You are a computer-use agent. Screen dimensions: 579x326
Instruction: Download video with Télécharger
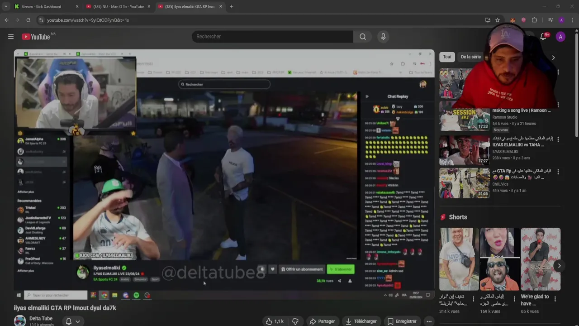[x=361, y=321]
